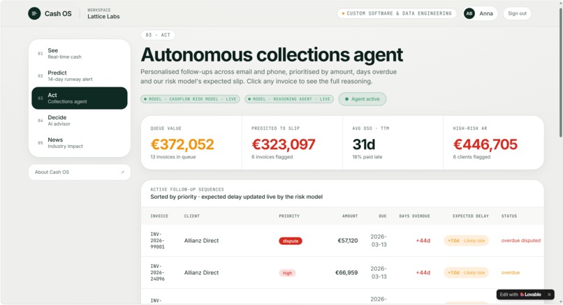
Task: Click the Expected Delay column header
Action: point(471,216)
